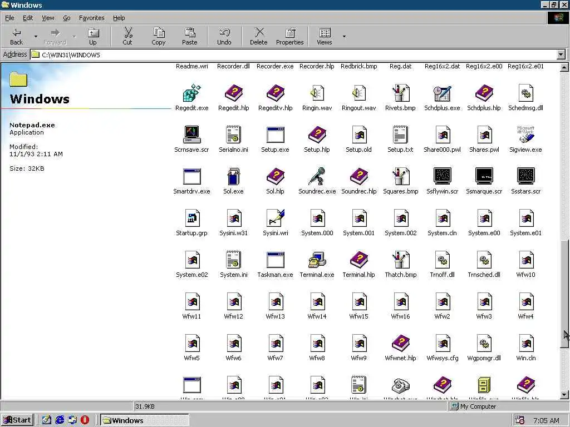Select the Setup.exe program icon

point(275,135)
